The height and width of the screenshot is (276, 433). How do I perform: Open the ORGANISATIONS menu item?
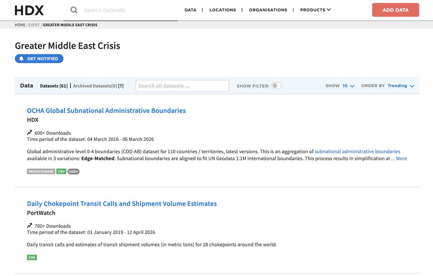[x=268, y=10]
